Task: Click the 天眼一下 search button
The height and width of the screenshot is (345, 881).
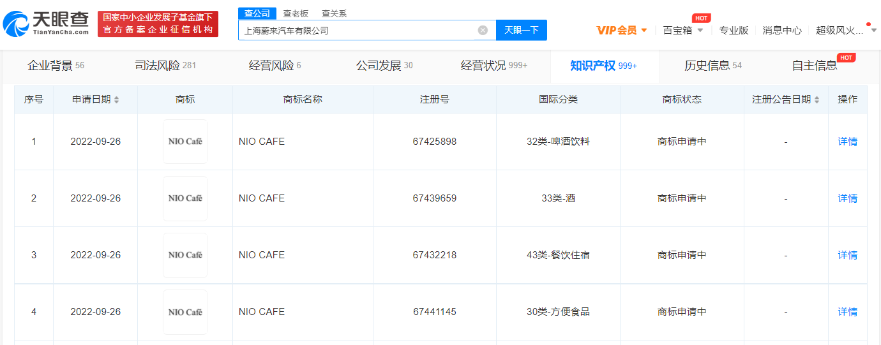Action: coord(522,30)
